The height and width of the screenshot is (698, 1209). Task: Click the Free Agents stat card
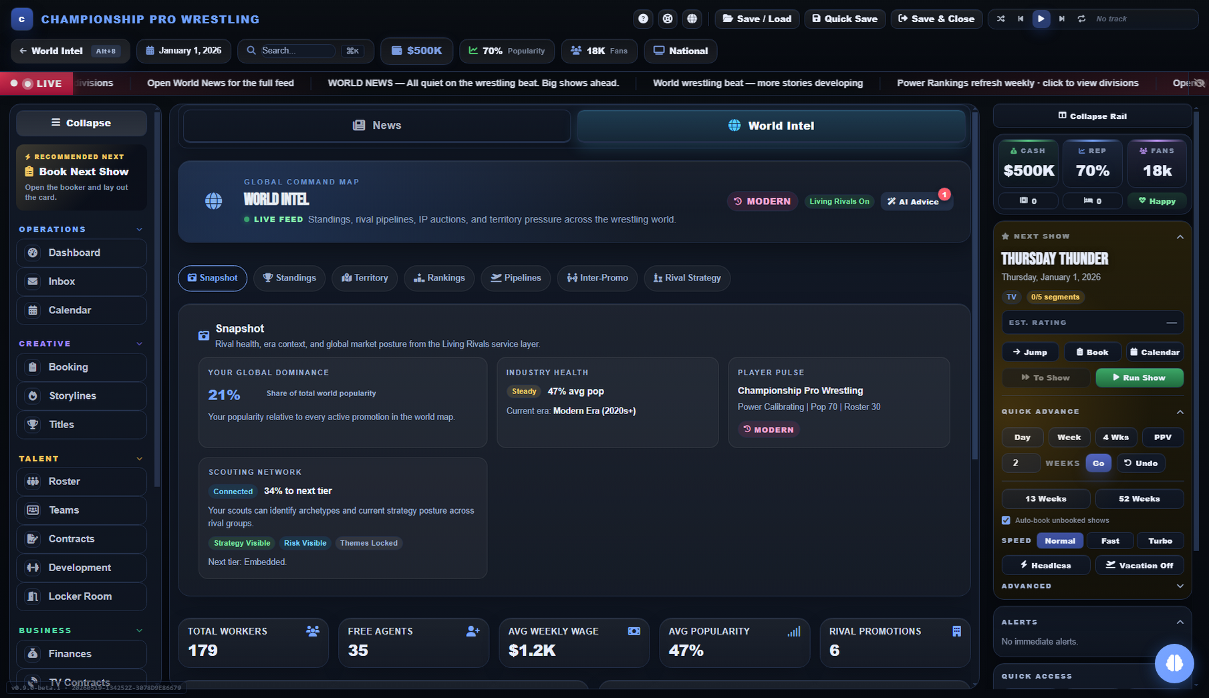pos(414,643)
